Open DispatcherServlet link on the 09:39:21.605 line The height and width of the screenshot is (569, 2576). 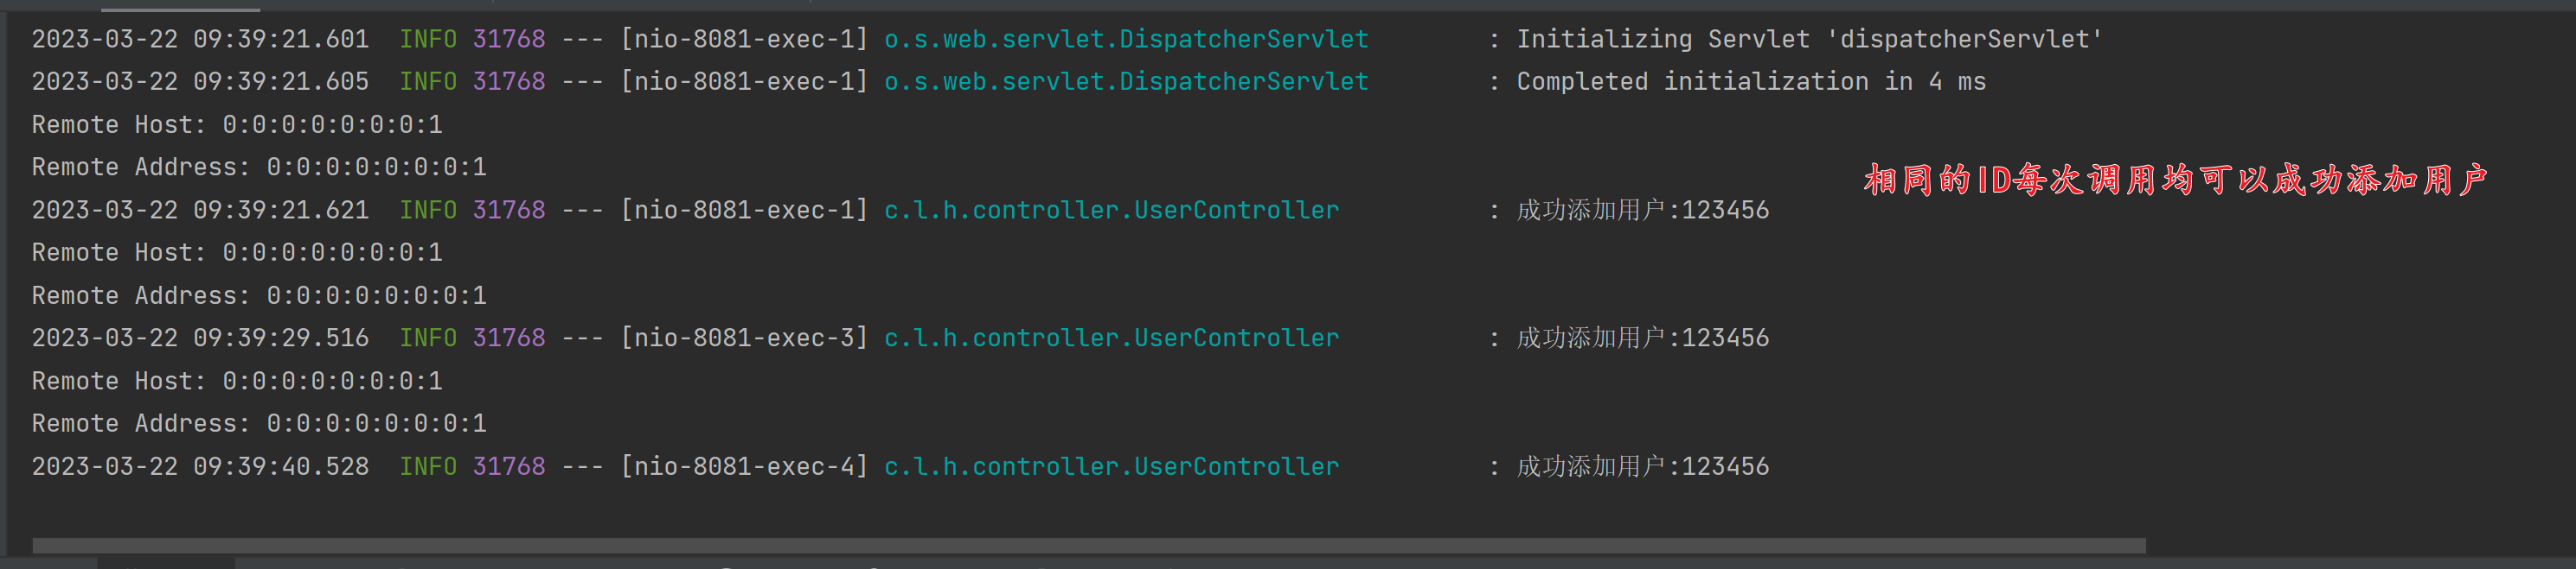(x=1126, y=82)
